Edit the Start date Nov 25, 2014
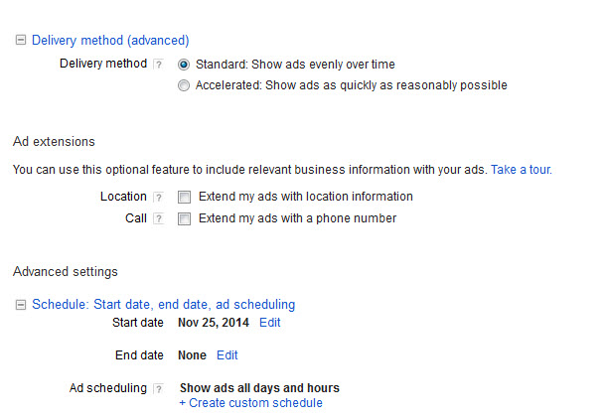 (269, 323)
